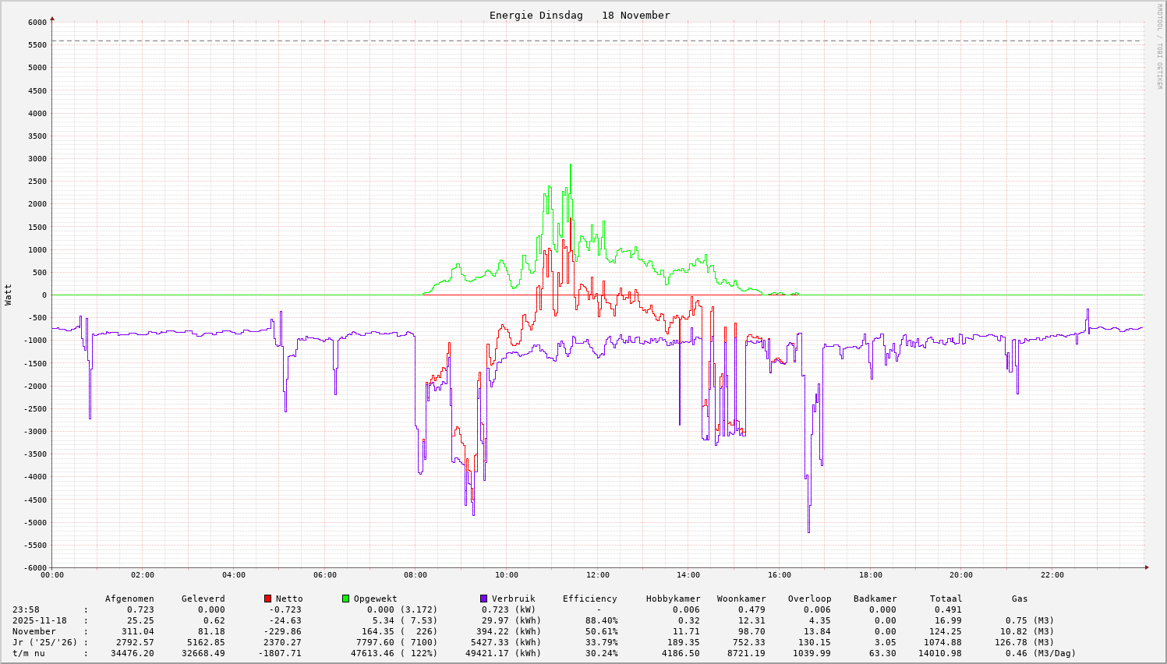This screenshot has height=664, width=1167.
Task: Click the 22:00 time axis label
Action: click(x=1052, y=575)
